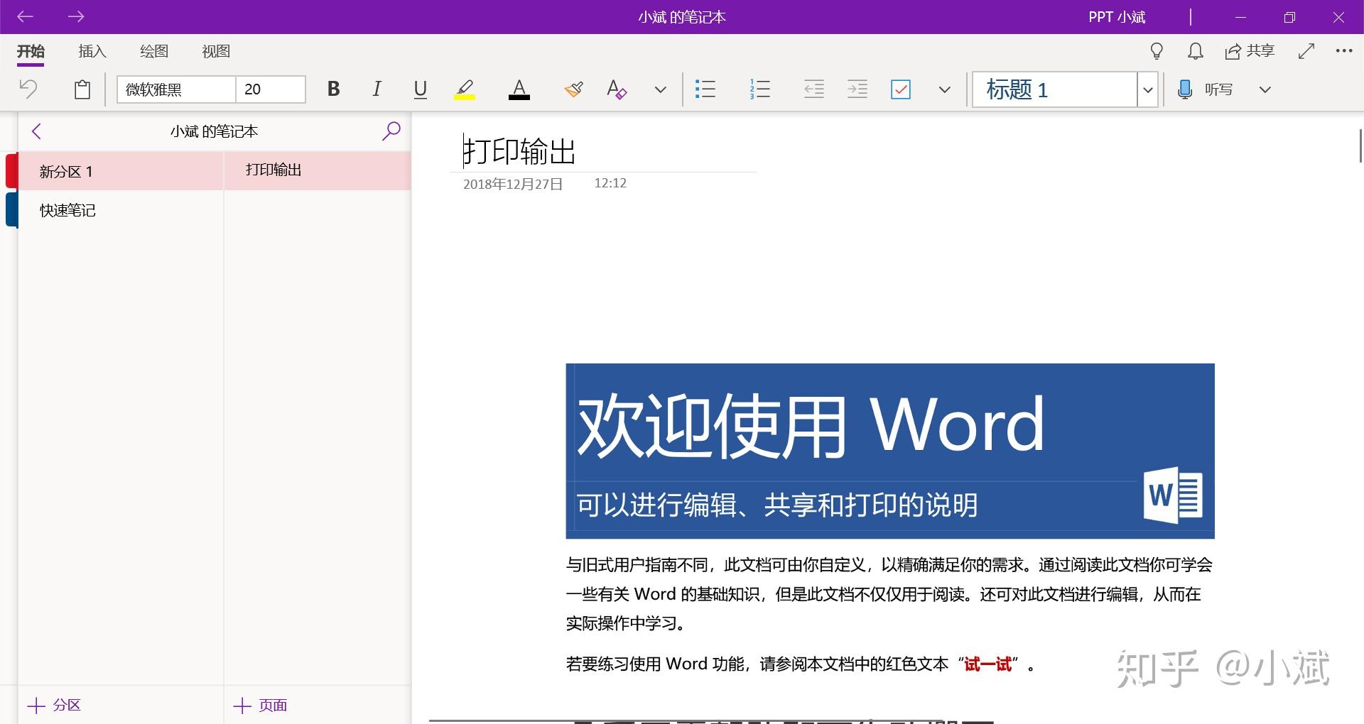Click the Paste clipboard icon
Screen dimensions: 1364x724
pos(82,89)
